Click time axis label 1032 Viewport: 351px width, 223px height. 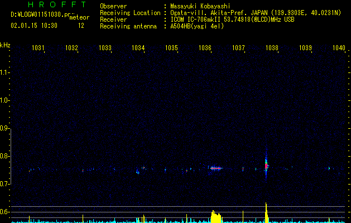click(x=71, y=48)
